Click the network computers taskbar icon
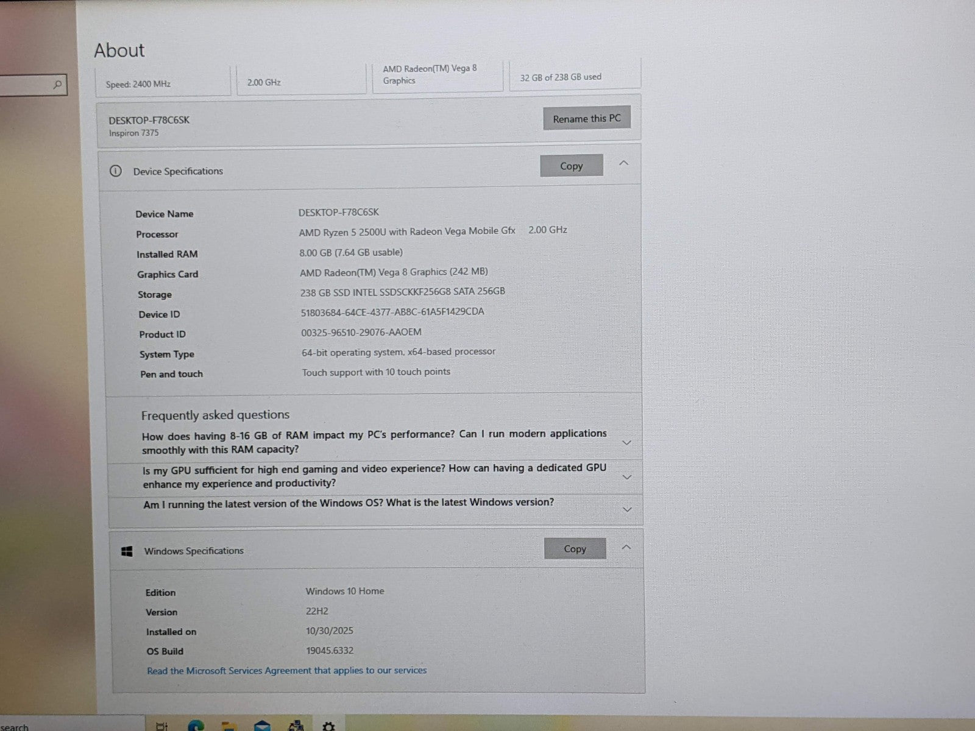Image resolution: width=975 pixels, height=731 pixels. 296,726
